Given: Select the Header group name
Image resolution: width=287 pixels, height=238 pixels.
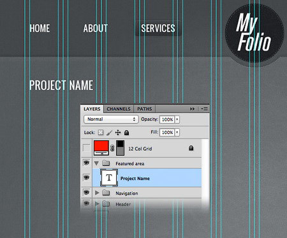Looking at the screenshot, I should 123,204.
